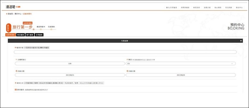Open 常見問題 in the top navigation
This screenshot has height=108, width=249.
[229, 7]
